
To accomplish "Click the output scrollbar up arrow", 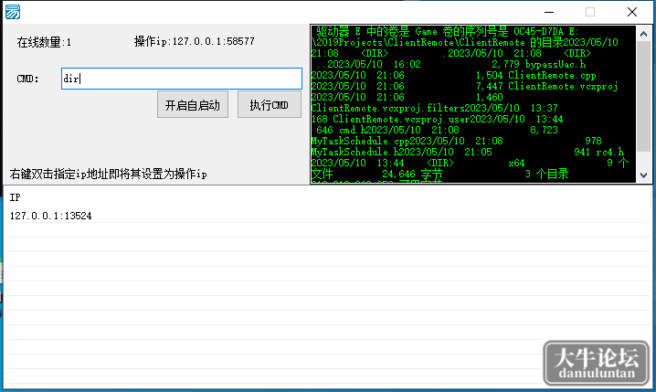I will tap(643, 34).
